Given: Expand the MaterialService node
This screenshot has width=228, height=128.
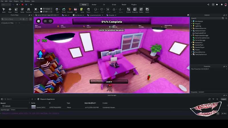Looking at the screenshot, I should [x=192, y=28].
